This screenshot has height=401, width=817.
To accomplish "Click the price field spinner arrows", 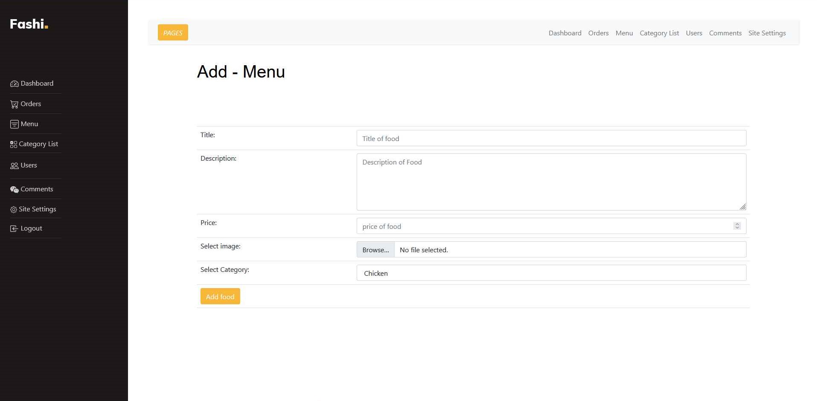I will [737, 226].
